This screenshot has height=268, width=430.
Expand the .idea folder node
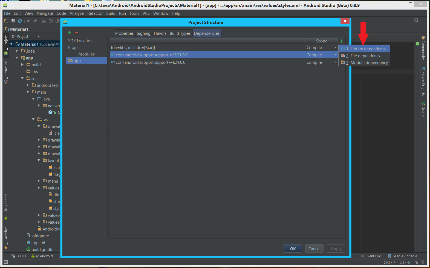tap(17, 51)
